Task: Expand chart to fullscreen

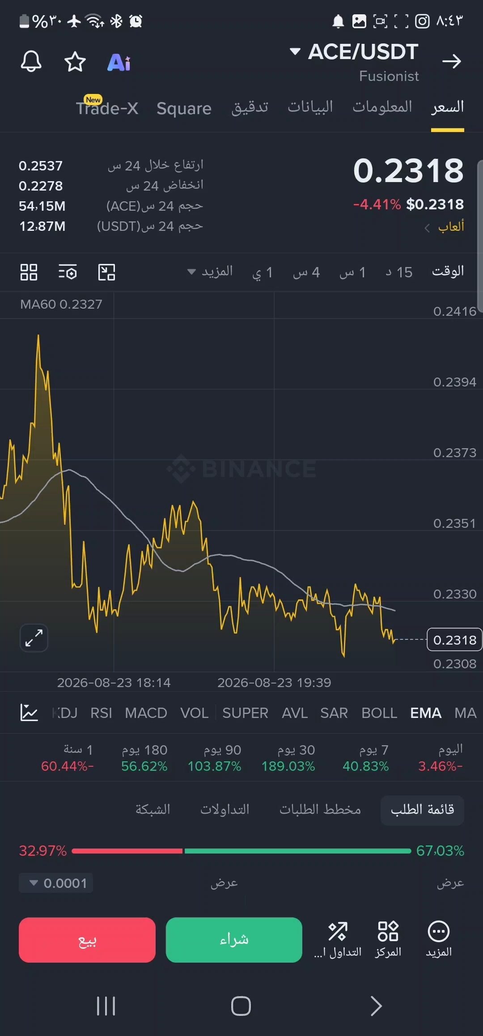Action: [34, 638]
